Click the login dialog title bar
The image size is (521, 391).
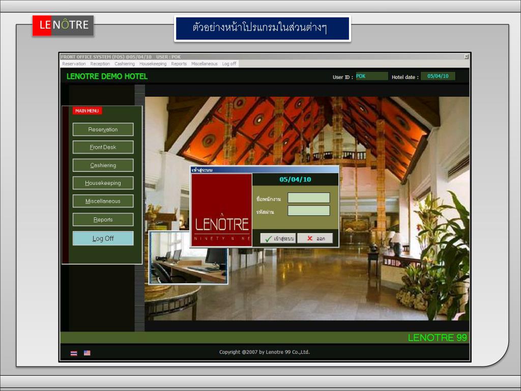click(x=265, y=170)
